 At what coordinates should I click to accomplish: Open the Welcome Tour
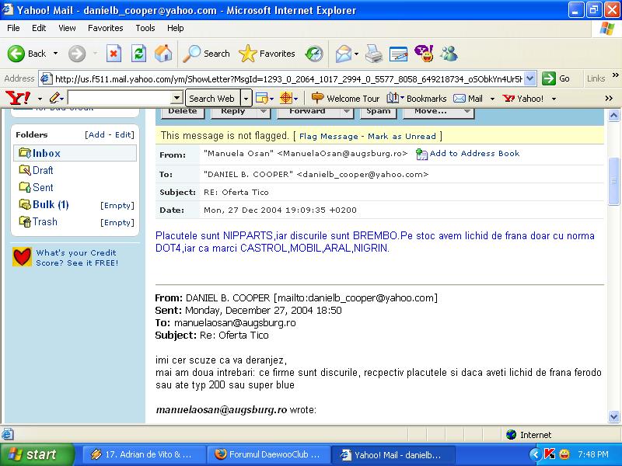345,99
